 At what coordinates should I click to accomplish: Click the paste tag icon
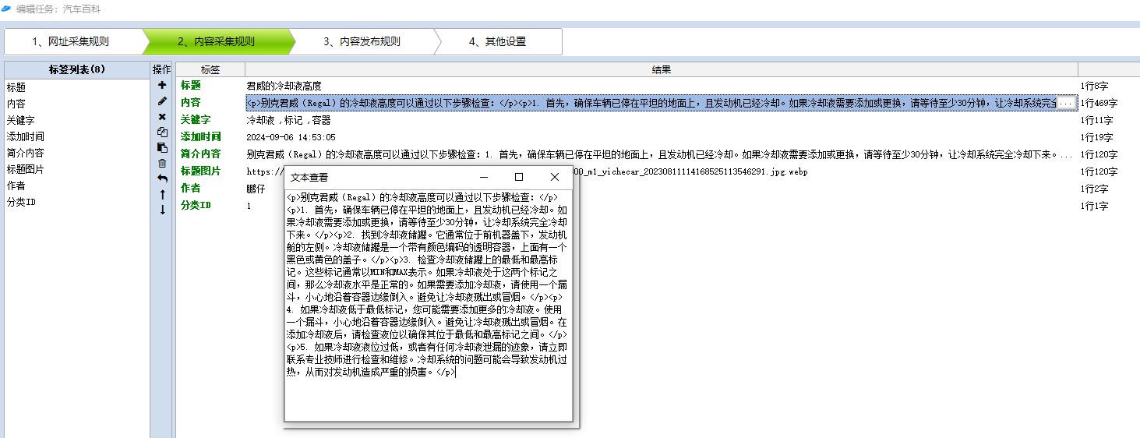(162, 147)
